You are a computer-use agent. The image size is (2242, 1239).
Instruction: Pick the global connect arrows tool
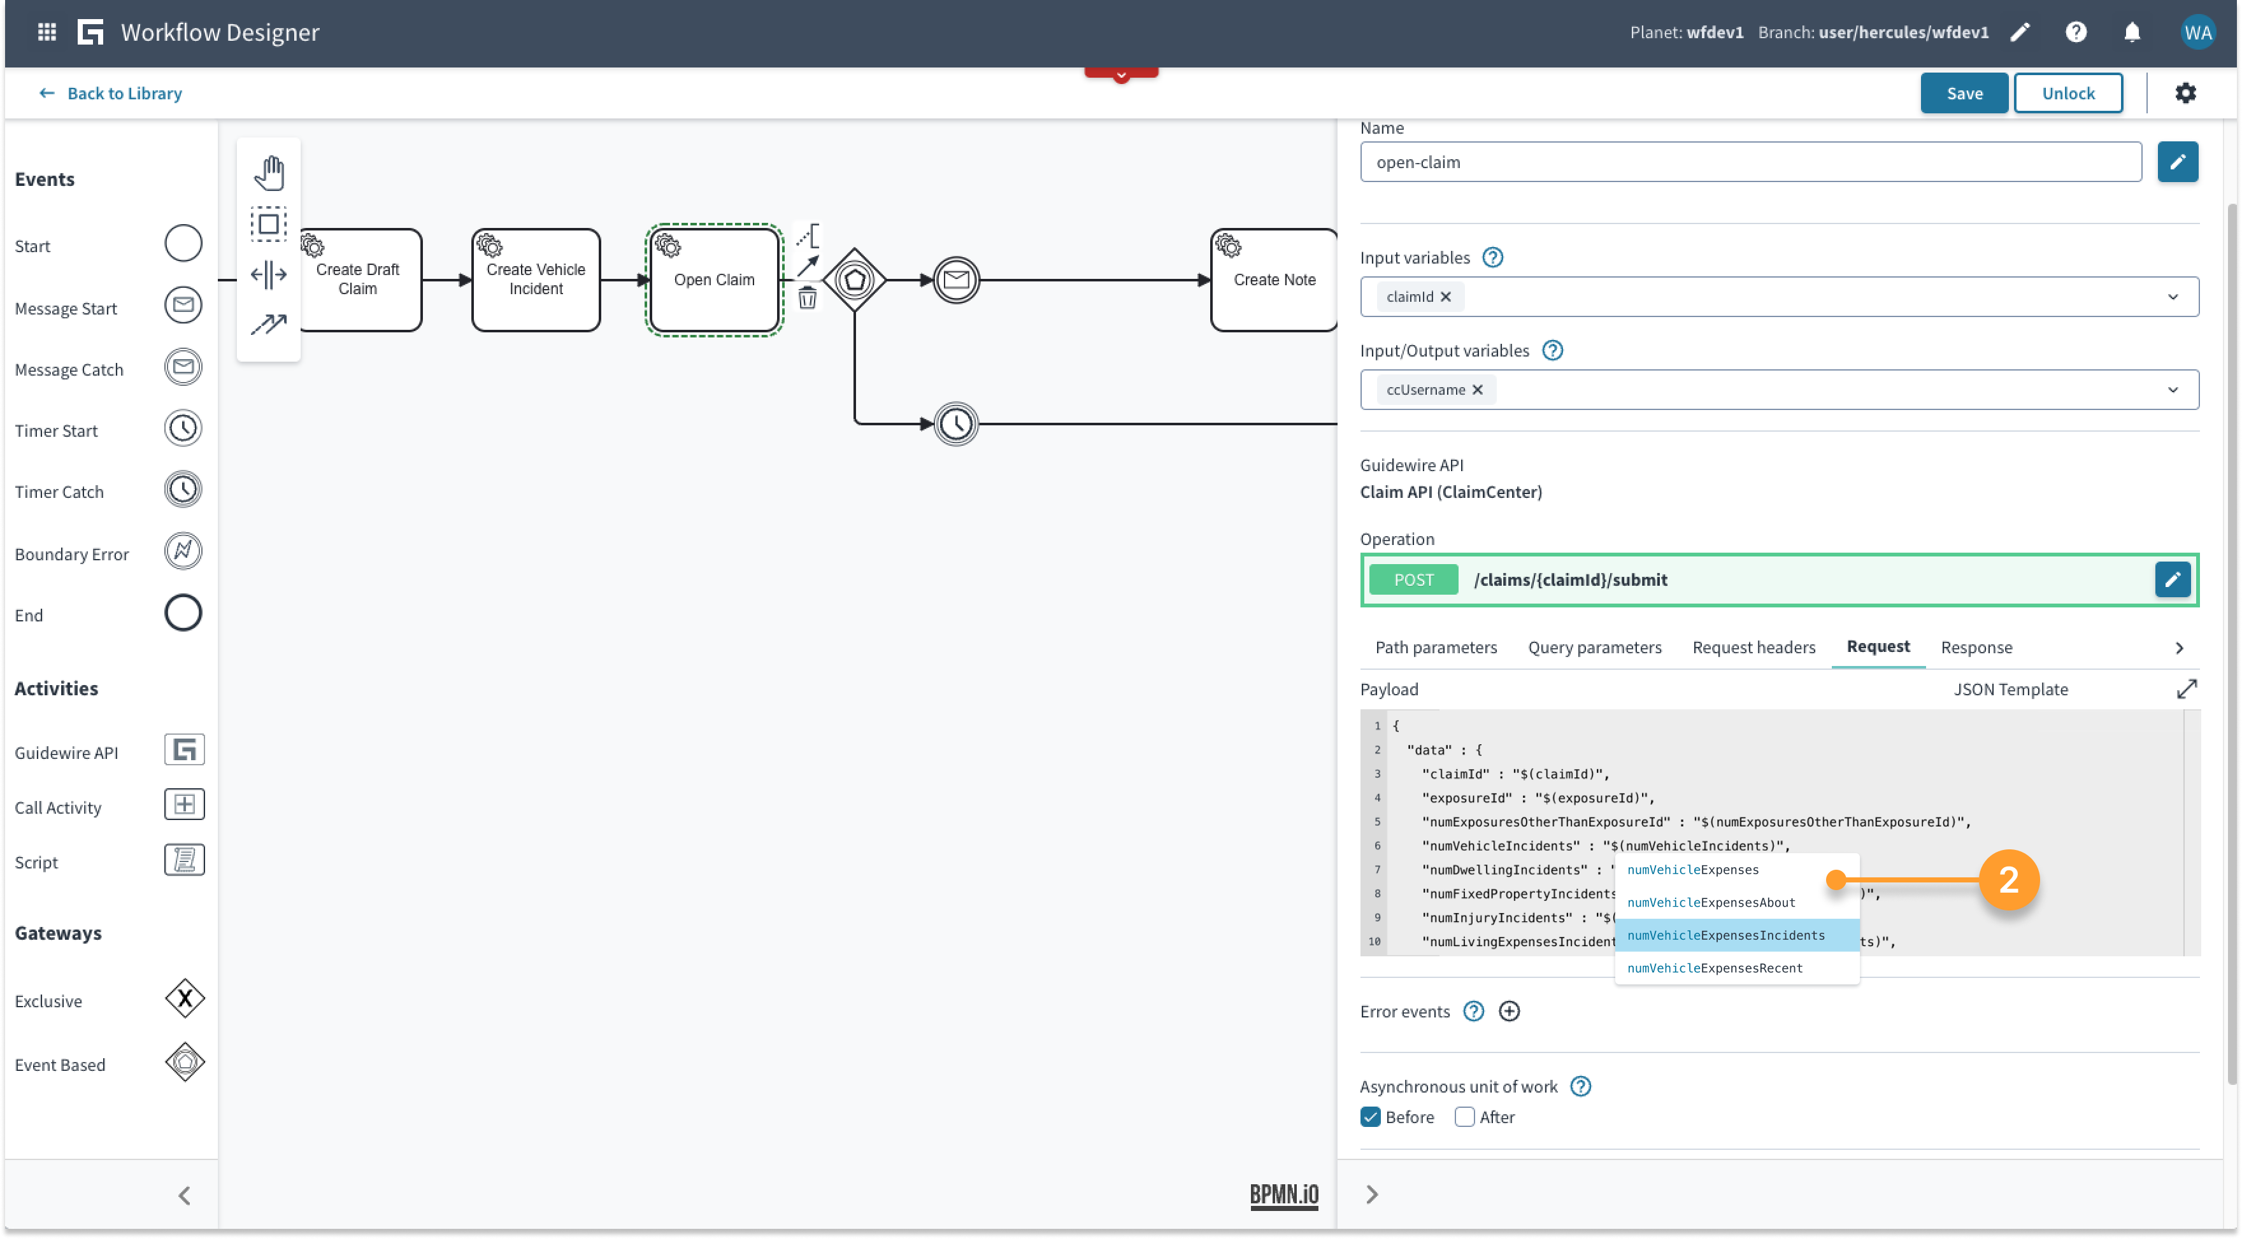pos(269,325)
